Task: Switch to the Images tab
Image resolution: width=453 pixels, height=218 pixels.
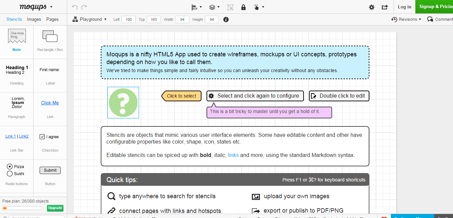Action: coord(34,19)
